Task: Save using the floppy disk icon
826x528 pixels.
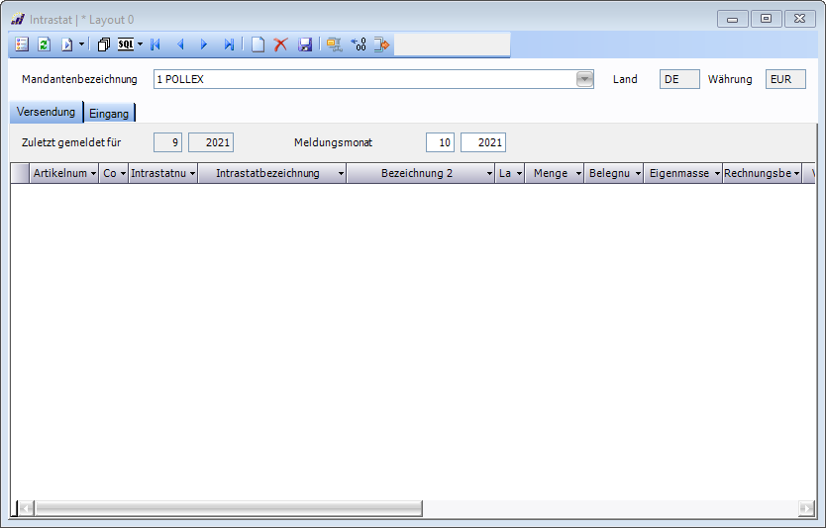Action: 305,44
